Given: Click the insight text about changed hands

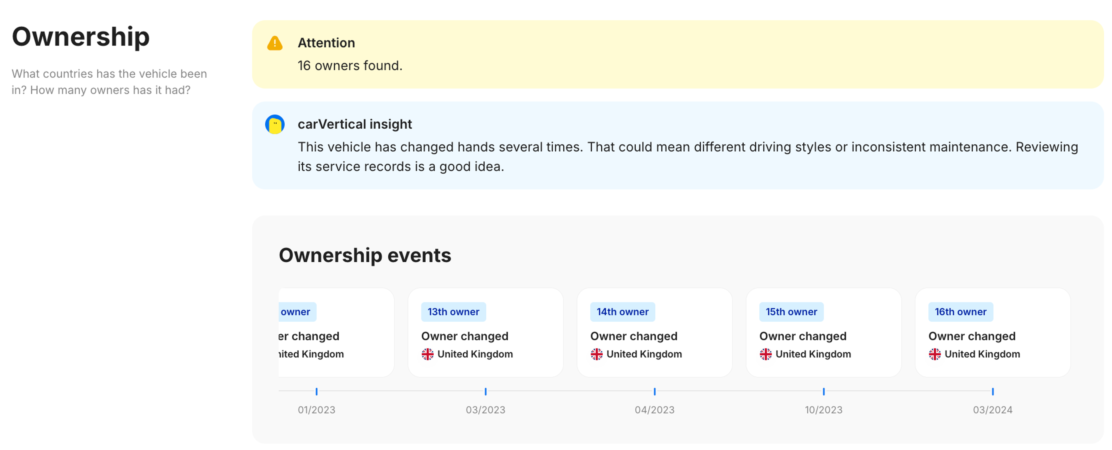Looking at the screenshot, I should (688, 157).
